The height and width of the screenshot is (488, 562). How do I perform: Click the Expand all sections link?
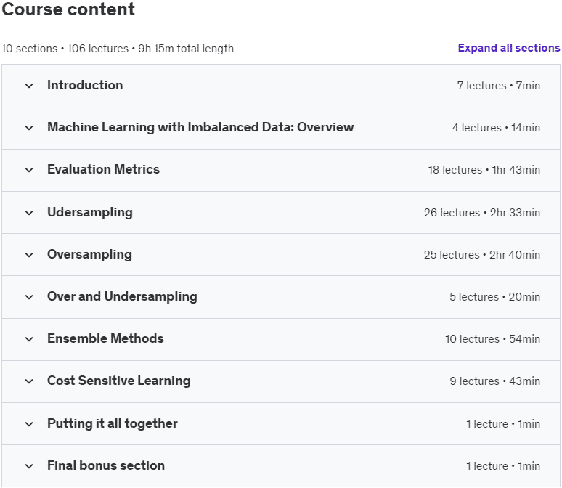508,48
